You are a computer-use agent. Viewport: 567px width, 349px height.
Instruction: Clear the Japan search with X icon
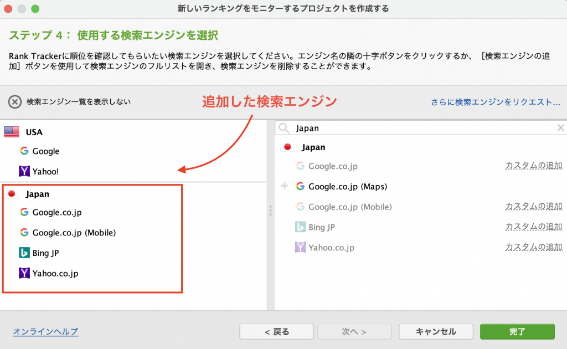tap(560, 127)
